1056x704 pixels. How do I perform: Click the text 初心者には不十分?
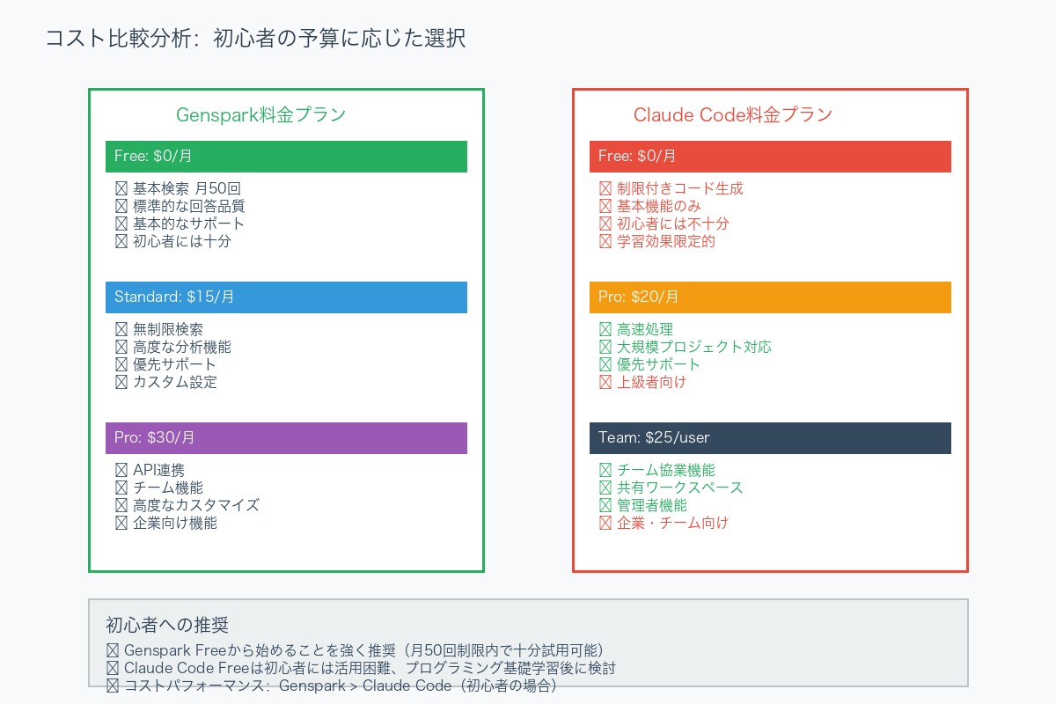point(673,224)
